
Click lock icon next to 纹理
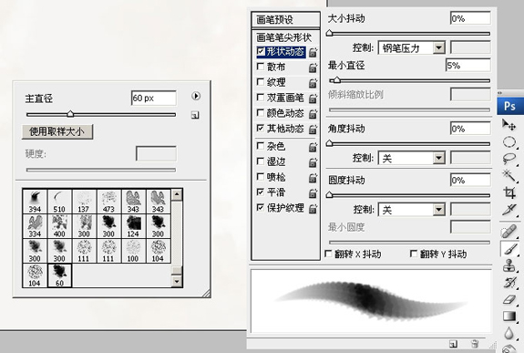tap(313, 83)
